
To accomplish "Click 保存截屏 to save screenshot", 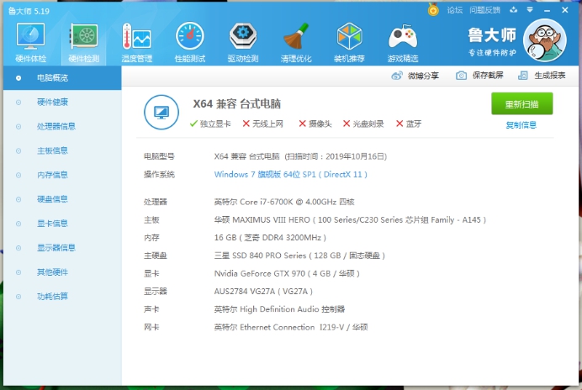I will pos(479,76).
